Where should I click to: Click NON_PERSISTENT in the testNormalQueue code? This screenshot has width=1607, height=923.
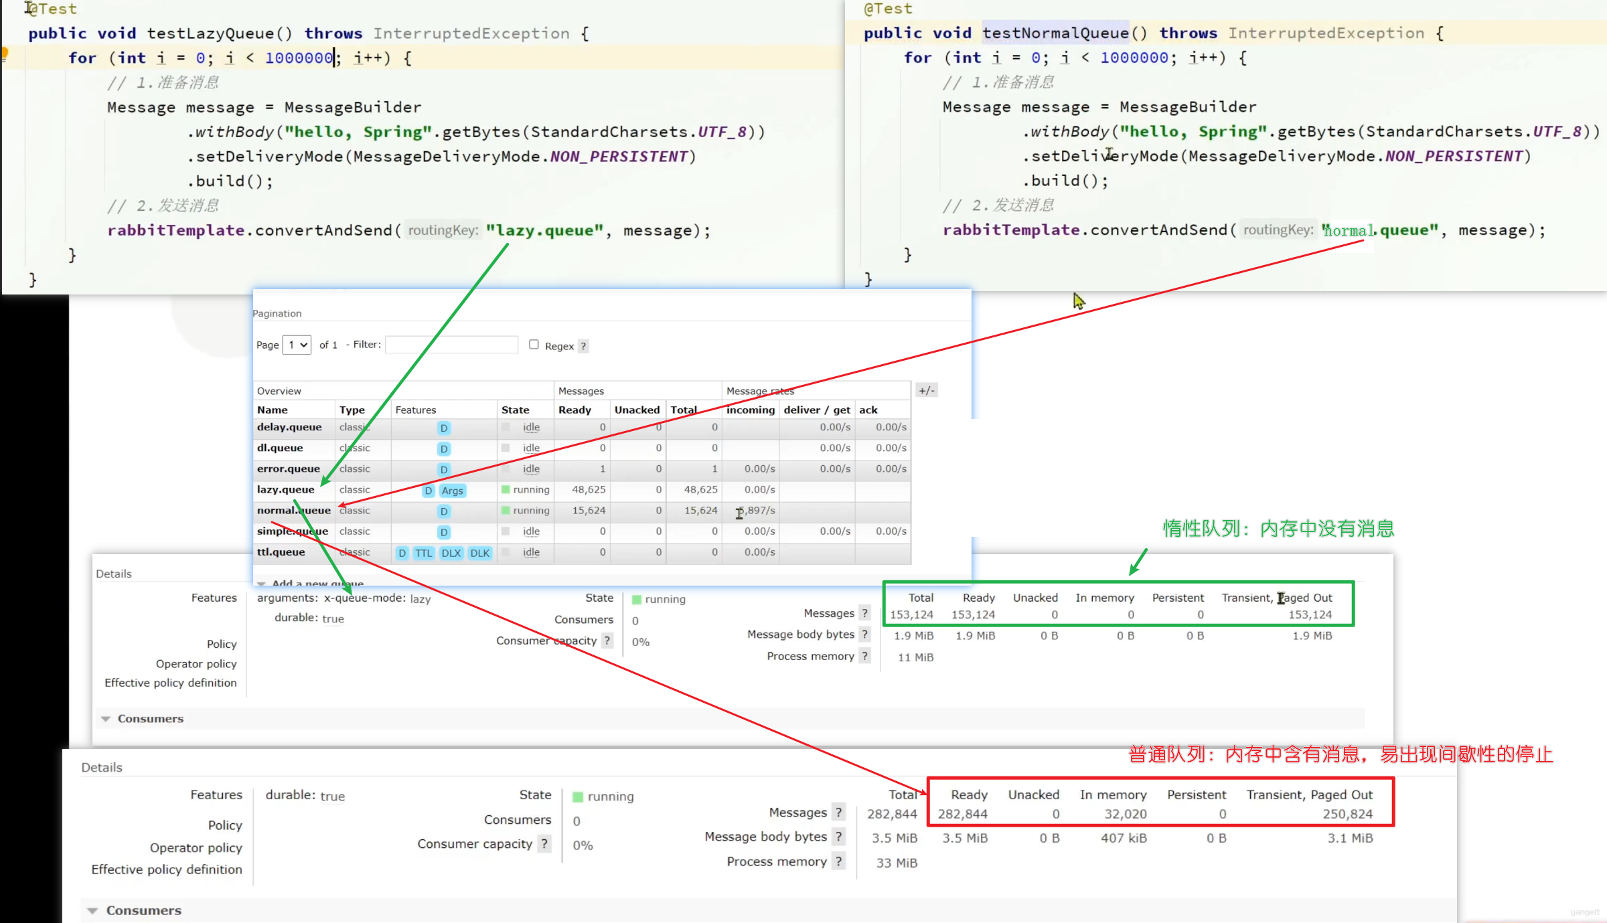point(1454,157)
